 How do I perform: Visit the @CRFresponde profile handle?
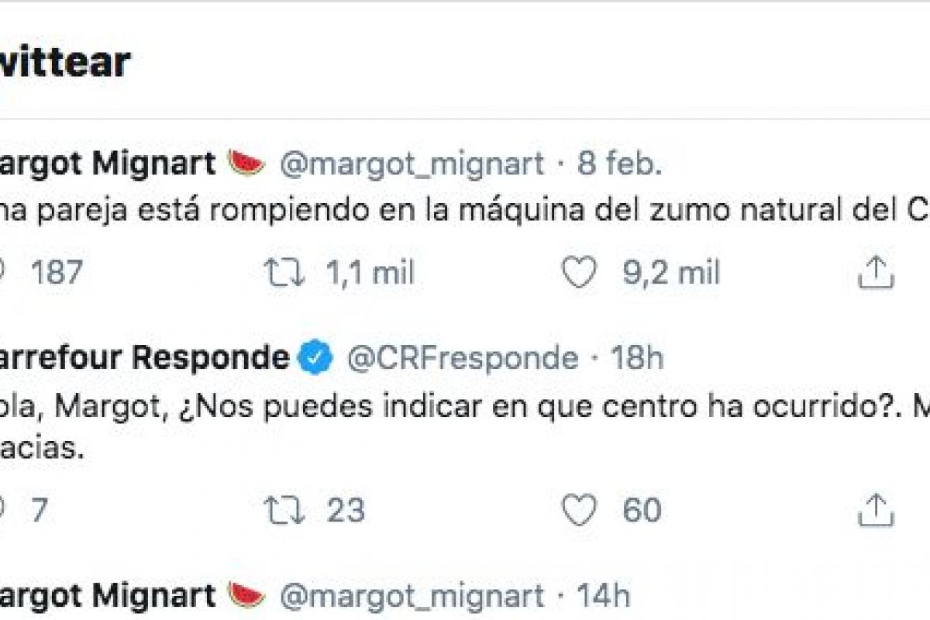[463, 358]
